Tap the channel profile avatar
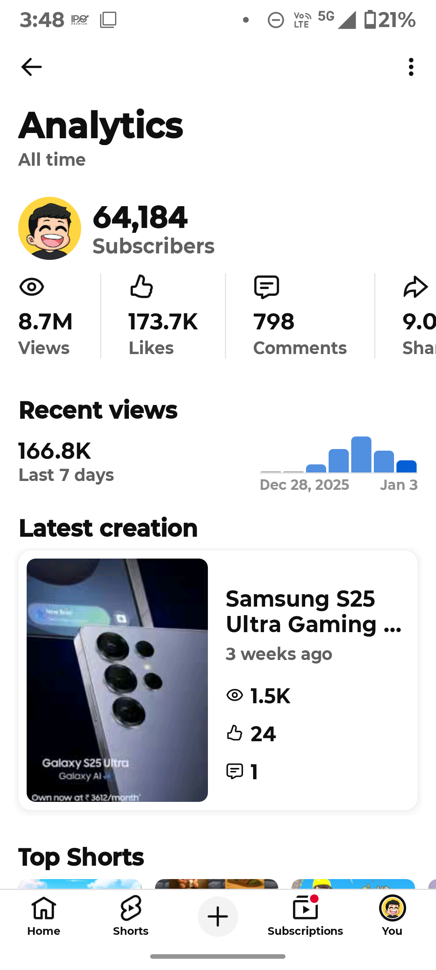436x970 pixels. (x=50, y=228)
